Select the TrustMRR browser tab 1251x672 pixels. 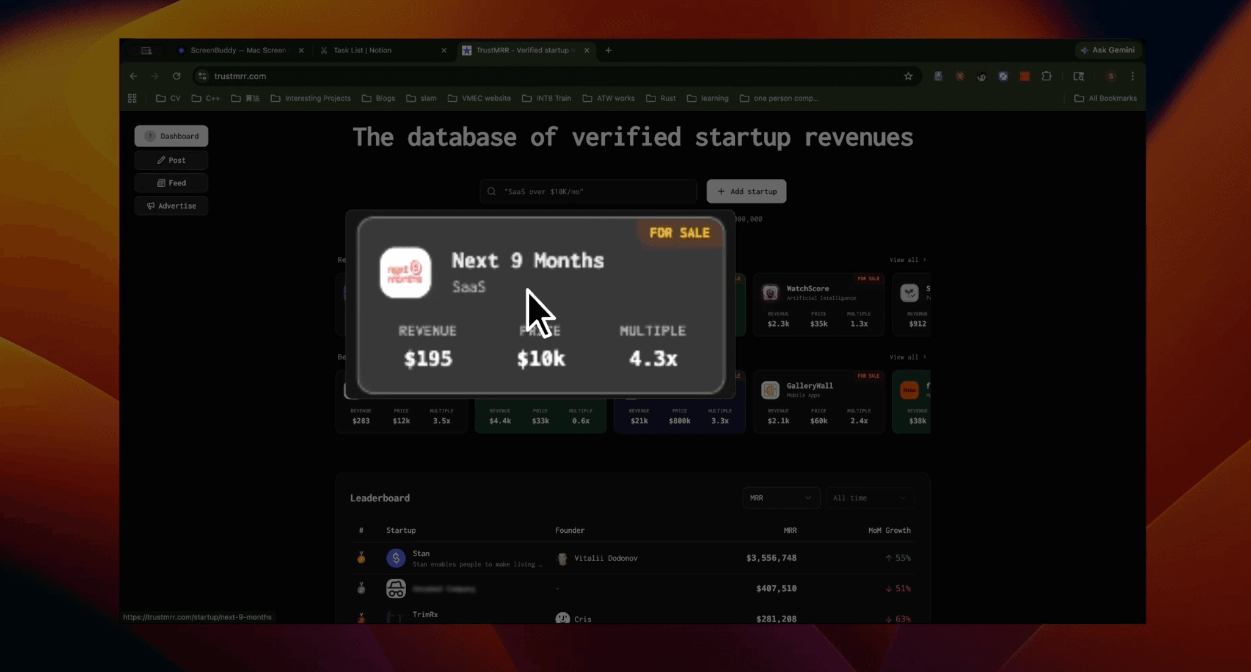[x=525, y=50]
